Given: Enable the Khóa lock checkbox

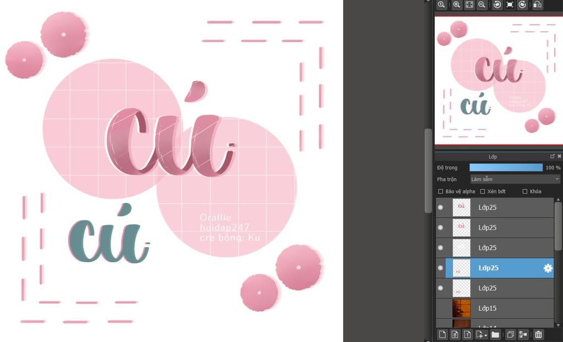Looking at the screenshot, I should pos(525,191).
